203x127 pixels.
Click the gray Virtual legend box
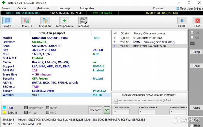coord(26,113)
